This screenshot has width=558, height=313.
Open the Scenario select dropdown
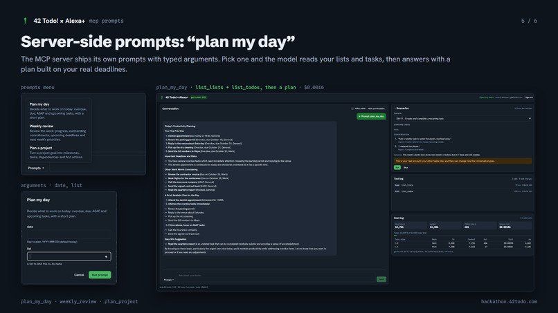462,119
